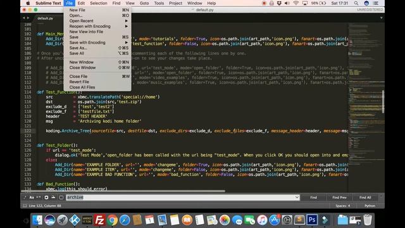The height and width of the screenshot is (228, 405).
Task: Toggle wrap-around search option
Action: [46, 198]
